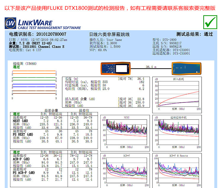222x188 pixels.
Task: Click the wire map label 接线图 (T568B)
Action: (x=25, y=64)
